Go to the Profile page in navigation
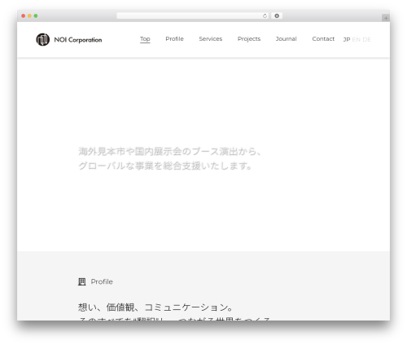The width and height of the screenshot is (407, 345). click(x=174, y=39)
